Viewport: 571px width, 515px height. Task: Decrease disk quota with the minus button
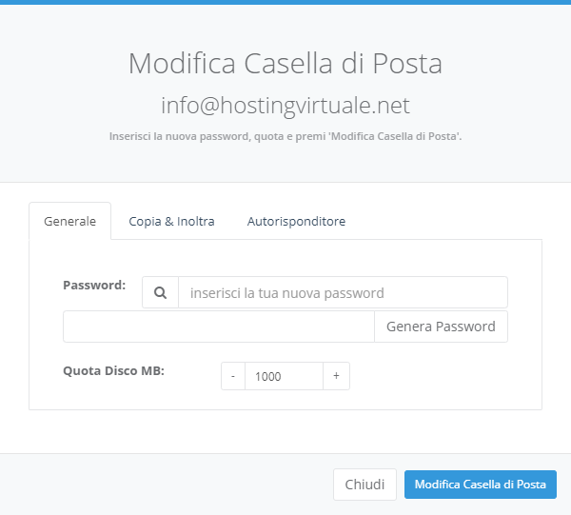(233, 376)
